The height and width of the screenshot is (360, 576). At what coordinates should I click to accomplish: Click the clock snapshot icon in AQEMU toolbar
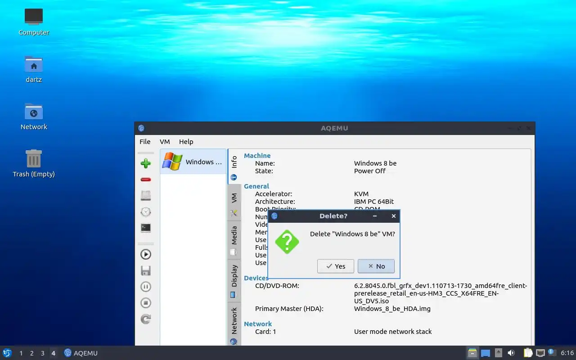click(145, 212)
